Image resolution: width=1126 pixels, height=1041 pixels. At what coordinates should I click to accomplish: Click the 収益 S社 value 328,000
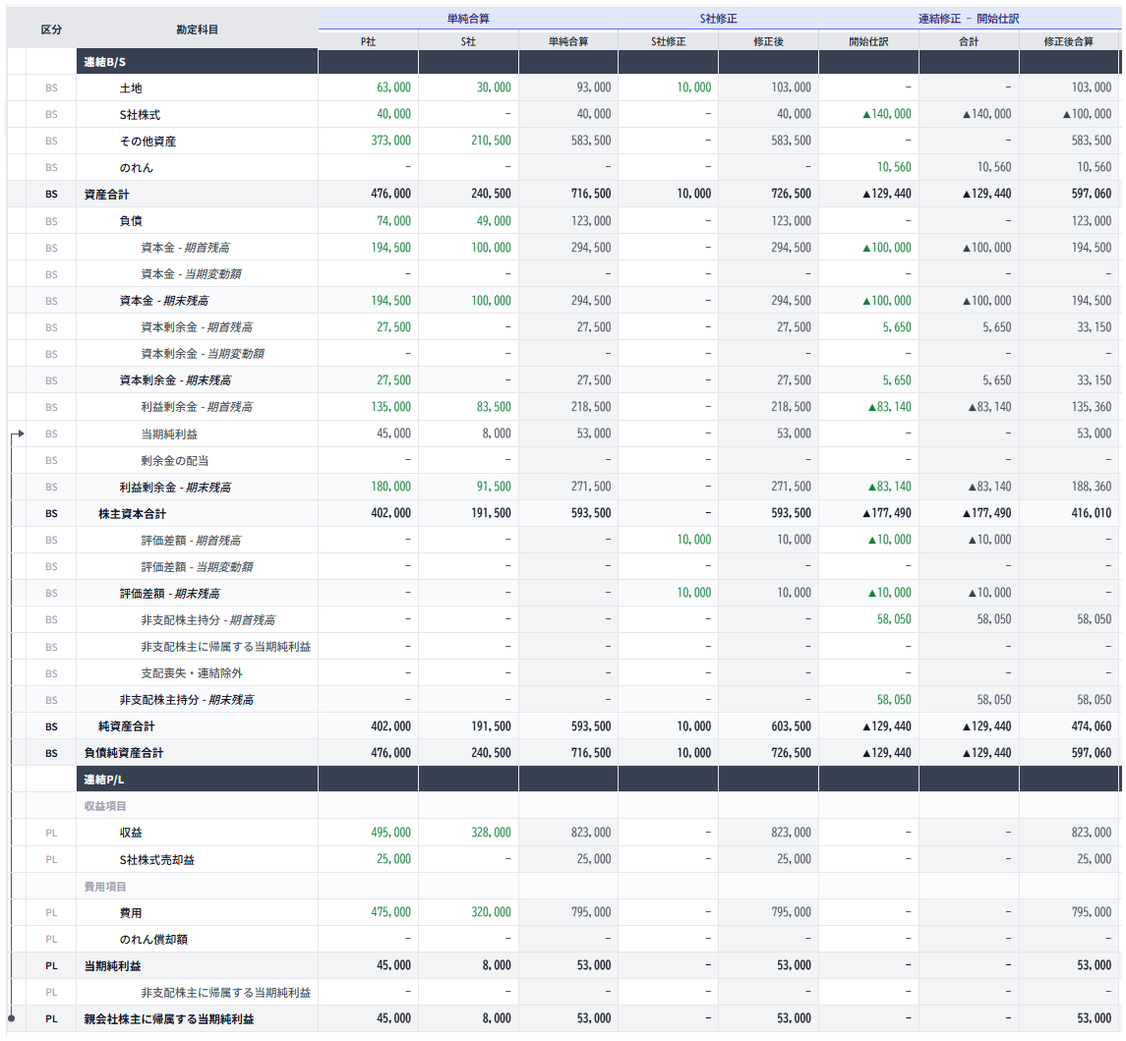(x=491, y=833)
